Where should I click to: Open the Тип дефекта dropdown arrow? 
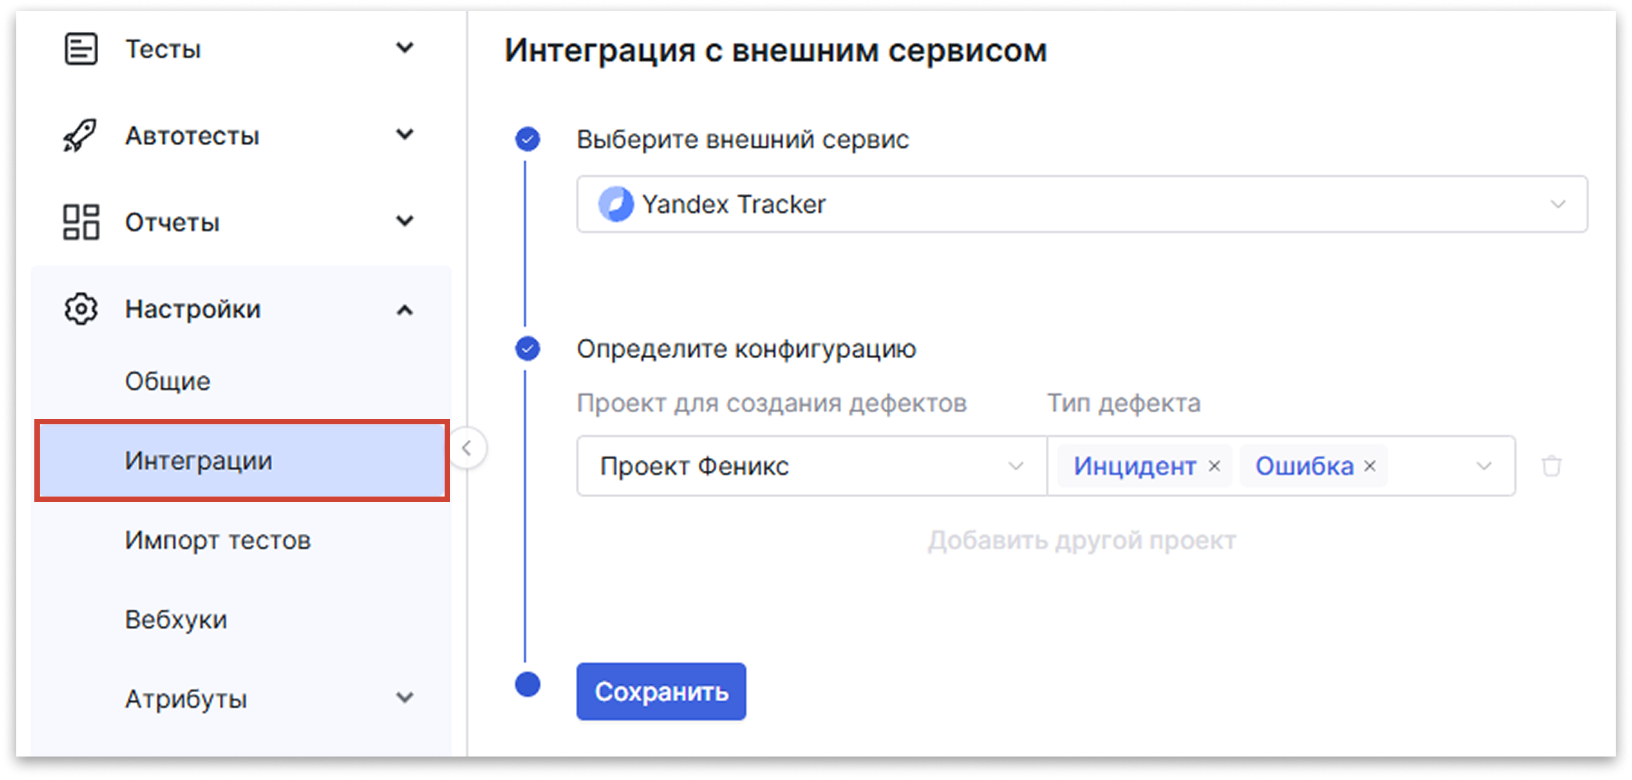coord(1484,466)
